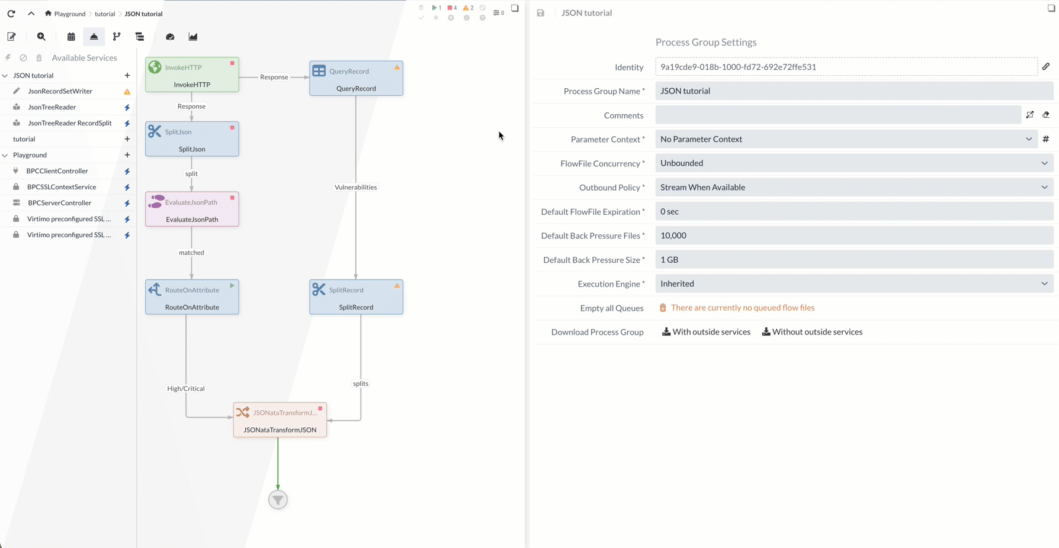Click the Process Group Name input field
This screenshot has width=1059, height=548.
(853, 91)
